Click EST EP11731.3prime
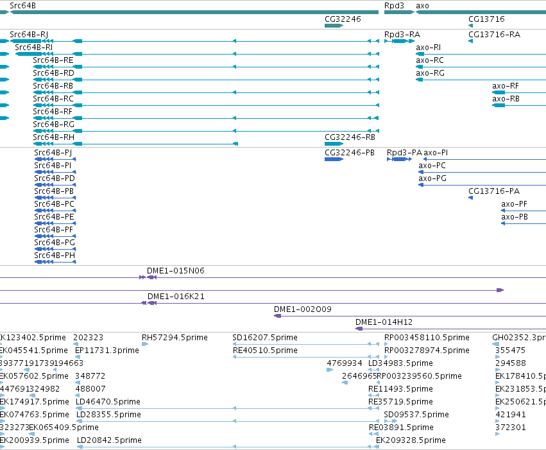 tap(107, 350)
